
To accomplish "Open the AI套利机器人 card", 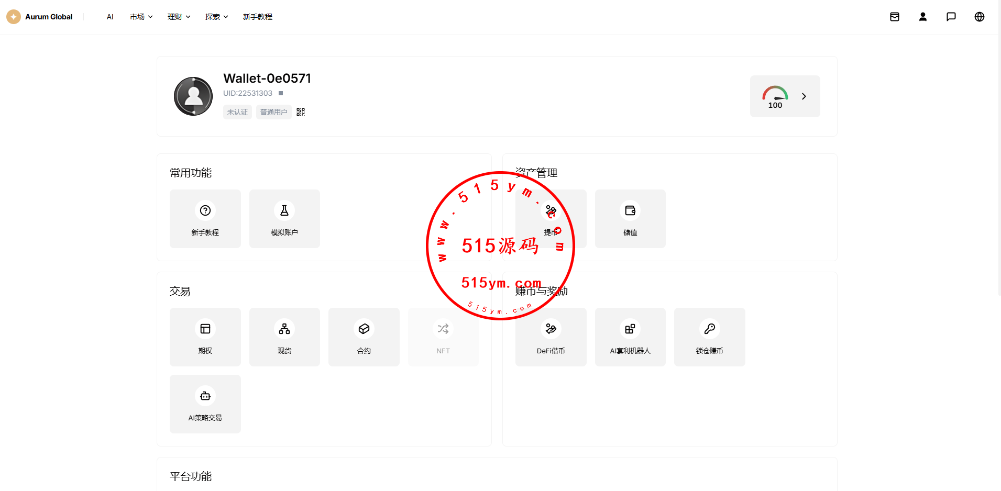I will (630, 337).
